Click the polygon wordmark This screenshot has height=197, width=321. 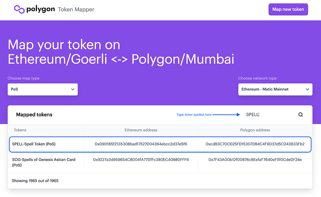click(41, 9)
